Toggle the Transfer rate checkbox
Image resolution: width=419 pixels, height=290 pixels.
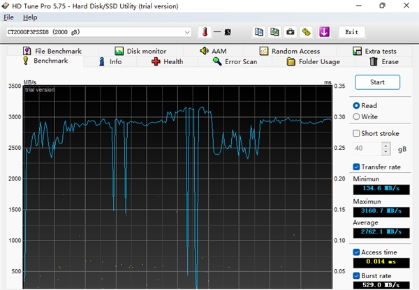tap(356, 167)
